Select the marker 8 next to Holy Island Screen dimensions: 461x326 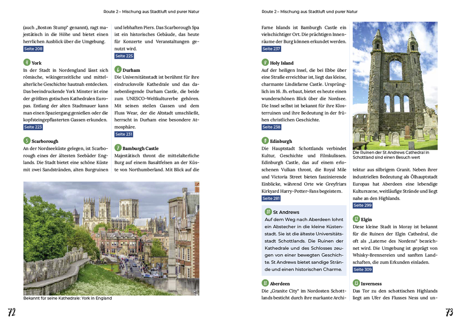(265, 63)
